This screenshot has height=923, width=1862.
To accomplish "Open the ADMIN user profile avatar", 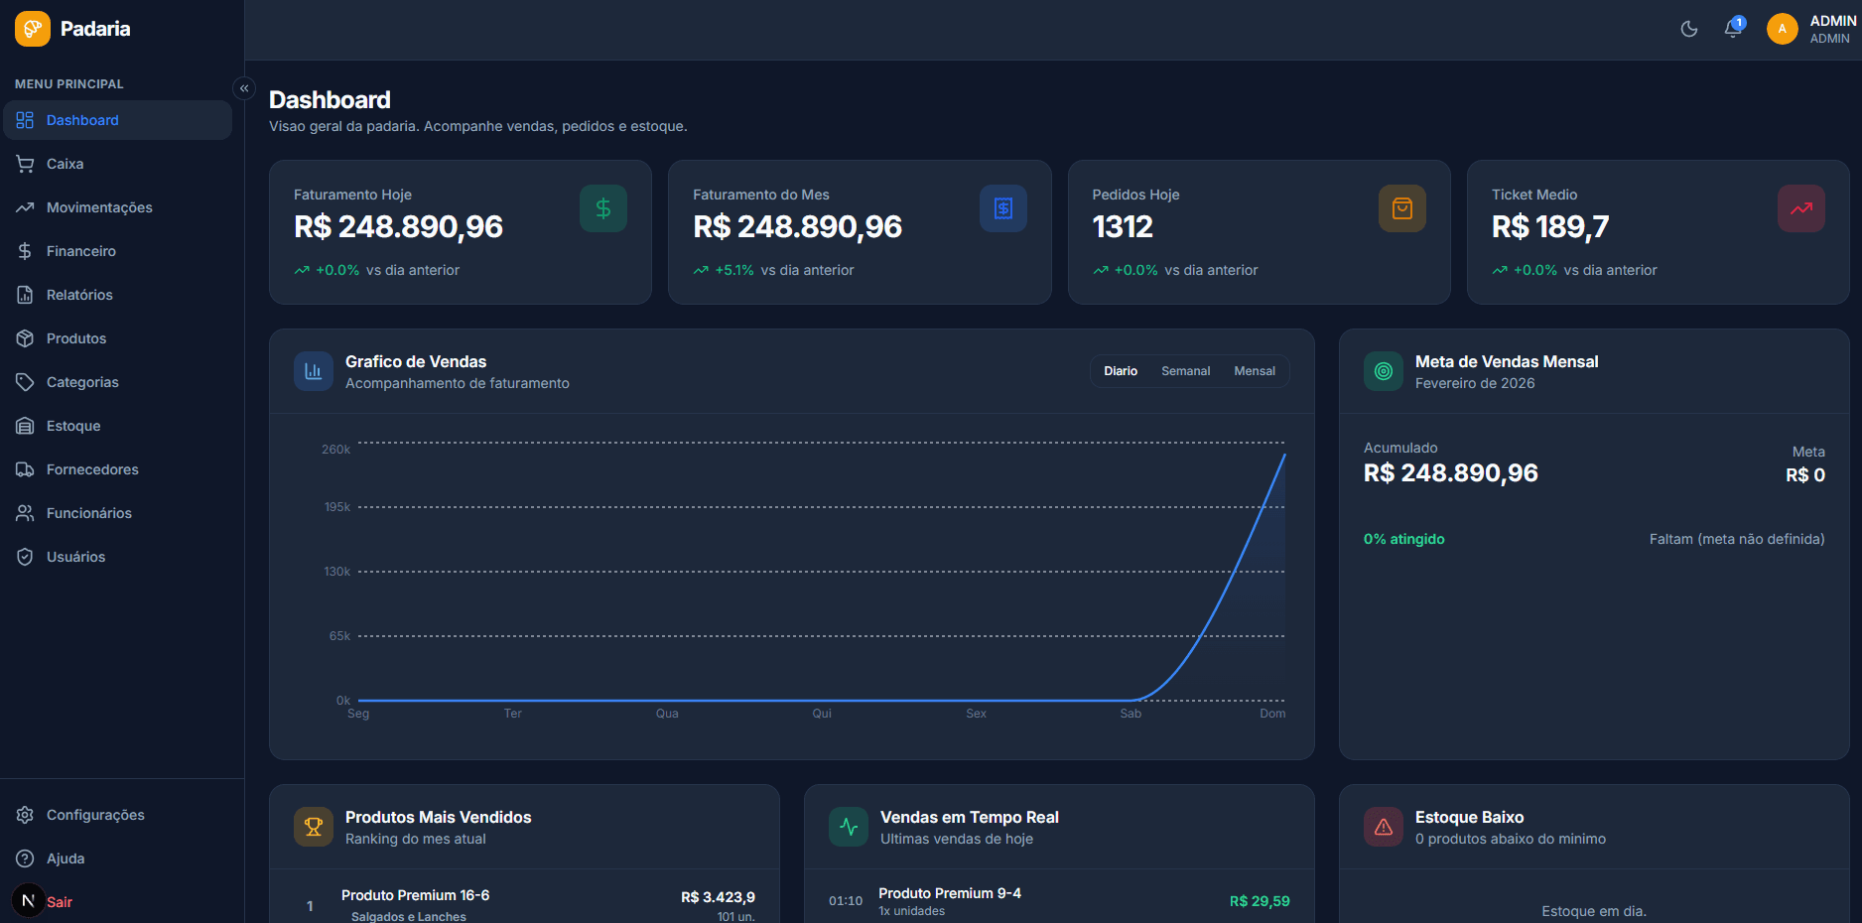I will tap(1782, 29).
